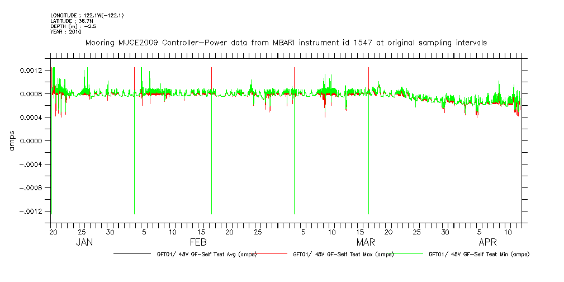Click the 0.0004 y-axis tick label
Screen dimensions: 564x282
coord(32,117)
